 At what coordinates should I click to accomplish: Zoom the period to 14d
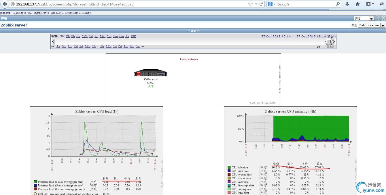coord(103,36)
